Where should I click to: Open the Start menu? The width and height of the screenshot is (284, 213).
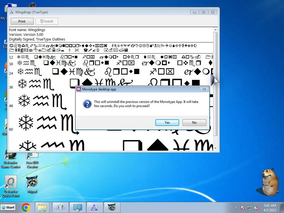pos(8,207)
